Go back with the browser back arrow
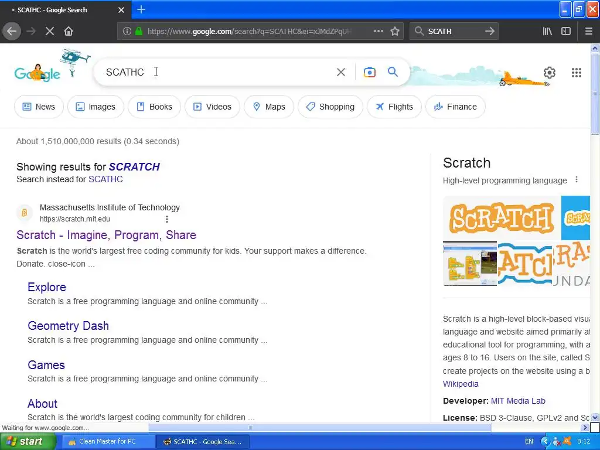600x450 pixels. 12,31
